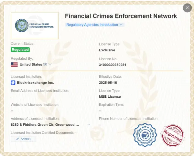Click the Blockrisexchange Inc. logo icon
The height and width of the screenshot is (156, 194).
point(13,83)
